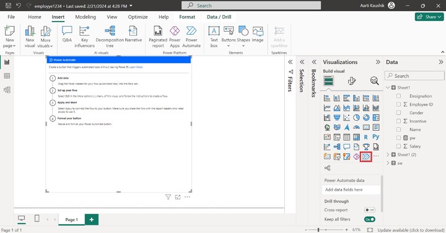
Task: Switch to the Home ribbon tab
Action: click(x=35, y=17)
